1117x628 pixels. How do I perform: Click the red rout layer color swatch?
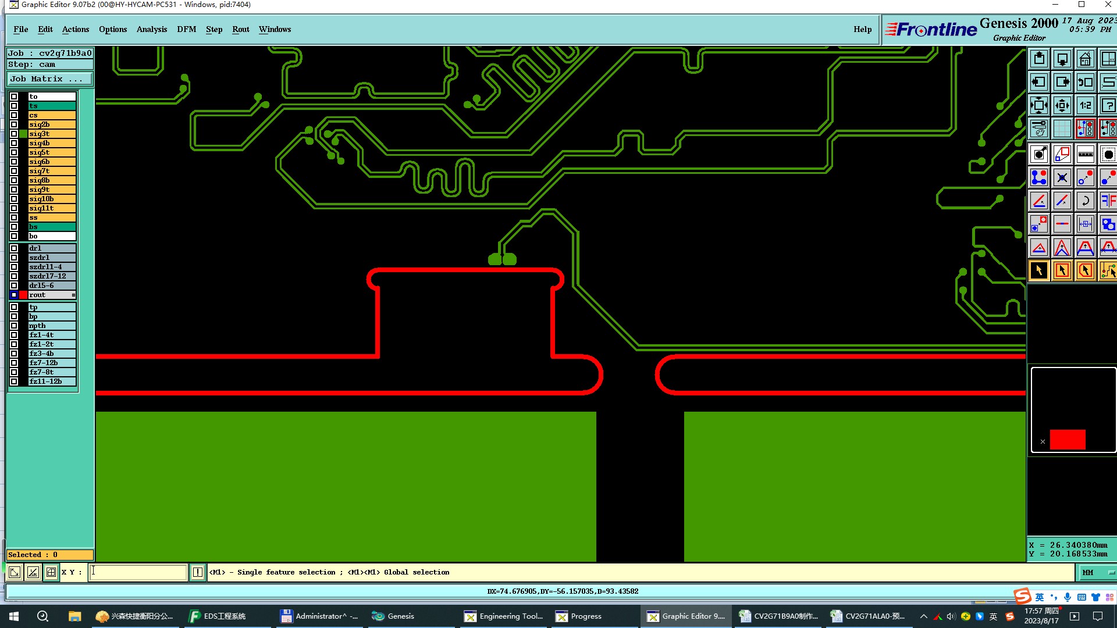pyautogui.click(x=23, y=295)
